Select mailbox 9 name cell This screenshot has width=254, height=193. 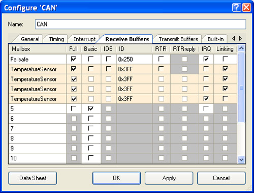[38, 148]
